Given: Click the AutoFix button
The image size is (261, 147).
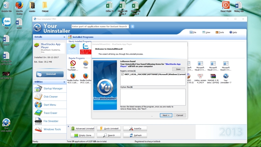Looking at the screenshot, I should coord(135,128).
